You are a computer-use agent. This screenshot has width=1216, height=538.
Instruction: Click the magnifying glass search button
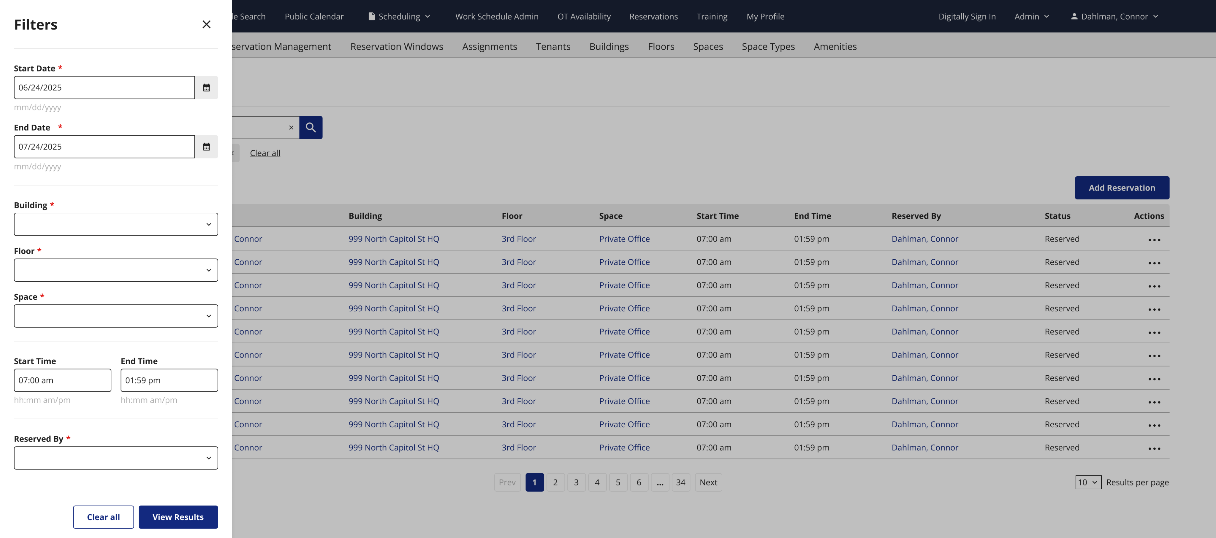[x=311, y=127]
